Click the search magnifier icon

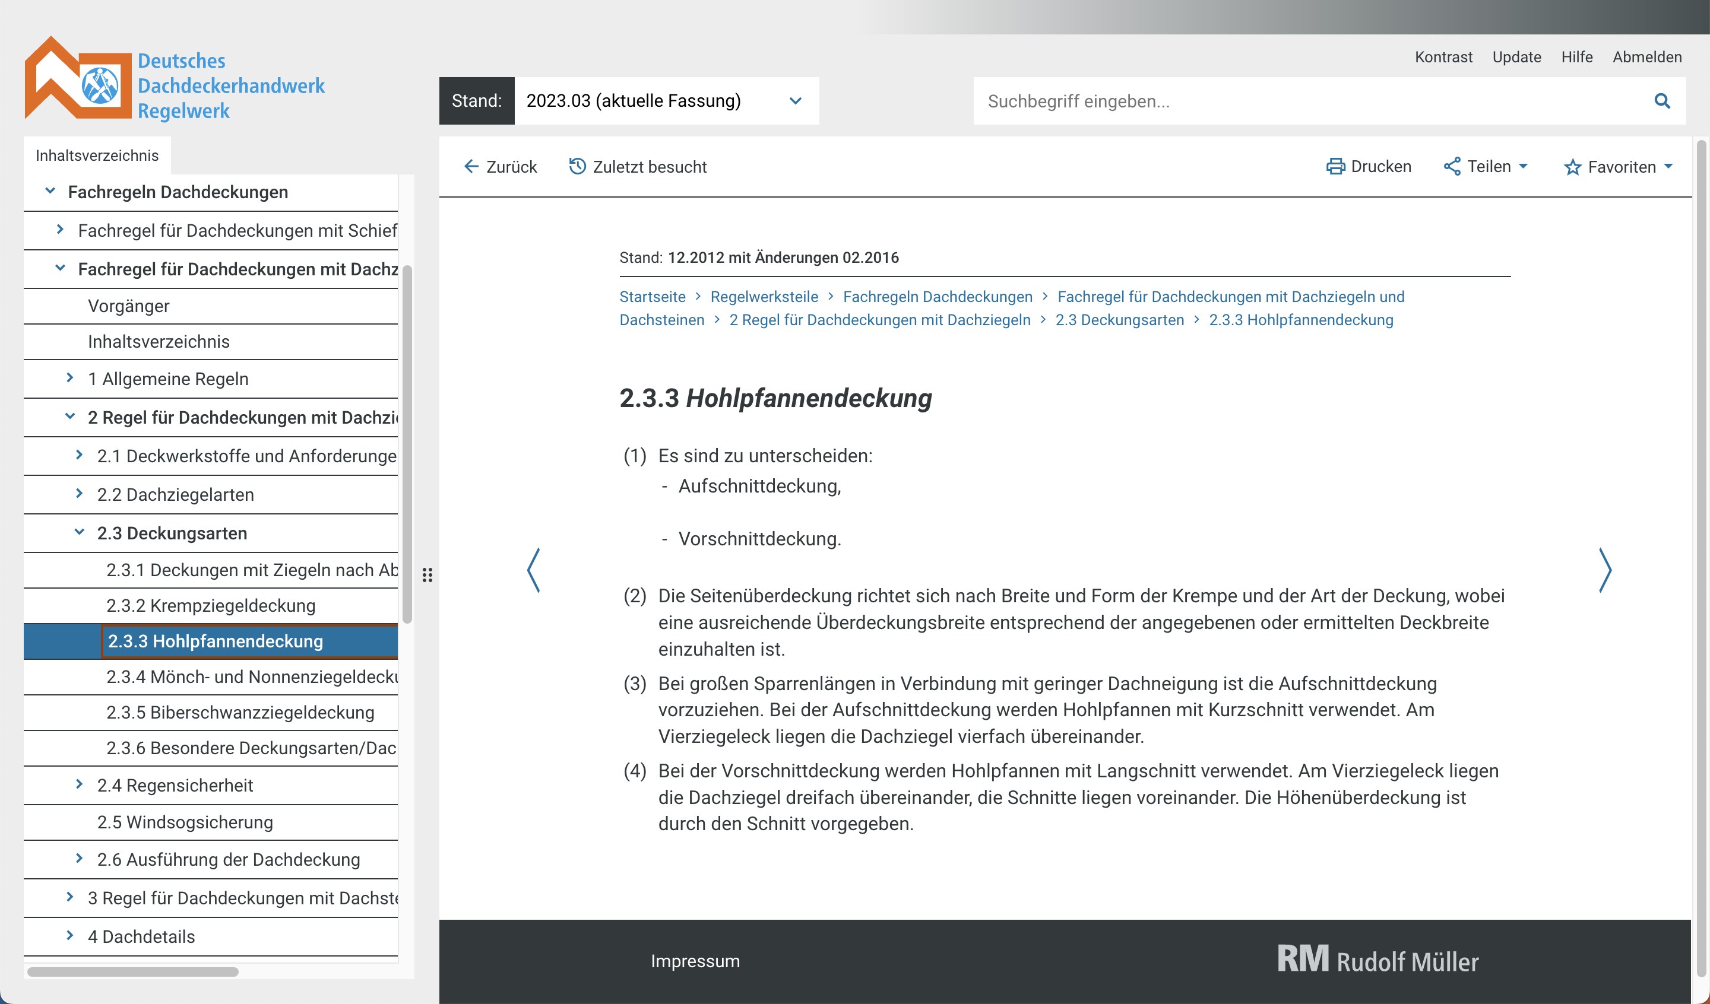1661,101
